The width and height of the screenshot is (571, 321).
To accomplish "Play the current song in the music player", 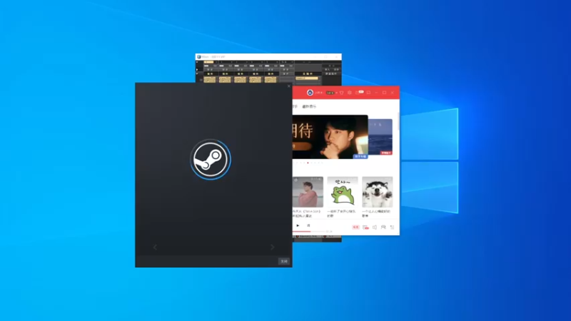I will pos(298,225).
